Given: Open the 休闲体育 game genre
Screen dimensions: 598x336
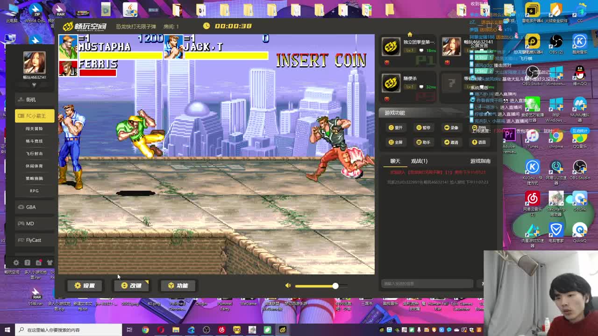Looking at the screenshot, I should (34, 166).
